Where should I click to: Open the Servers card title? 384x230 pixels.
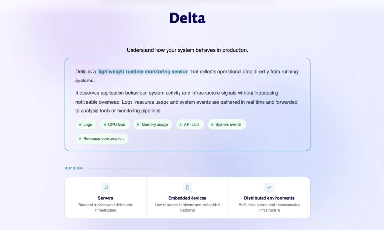click(x=106, y=198)
